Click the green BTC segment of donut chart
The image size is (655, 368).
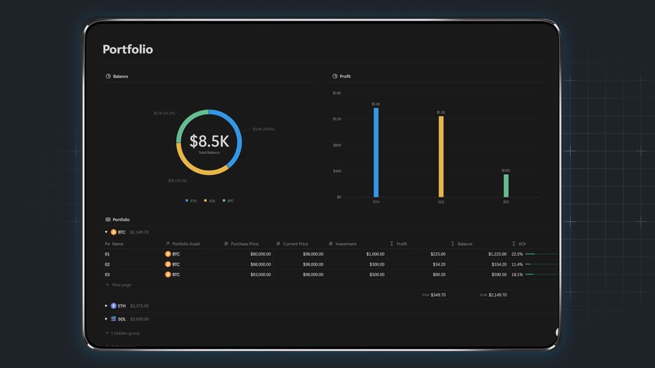point(186,121)
